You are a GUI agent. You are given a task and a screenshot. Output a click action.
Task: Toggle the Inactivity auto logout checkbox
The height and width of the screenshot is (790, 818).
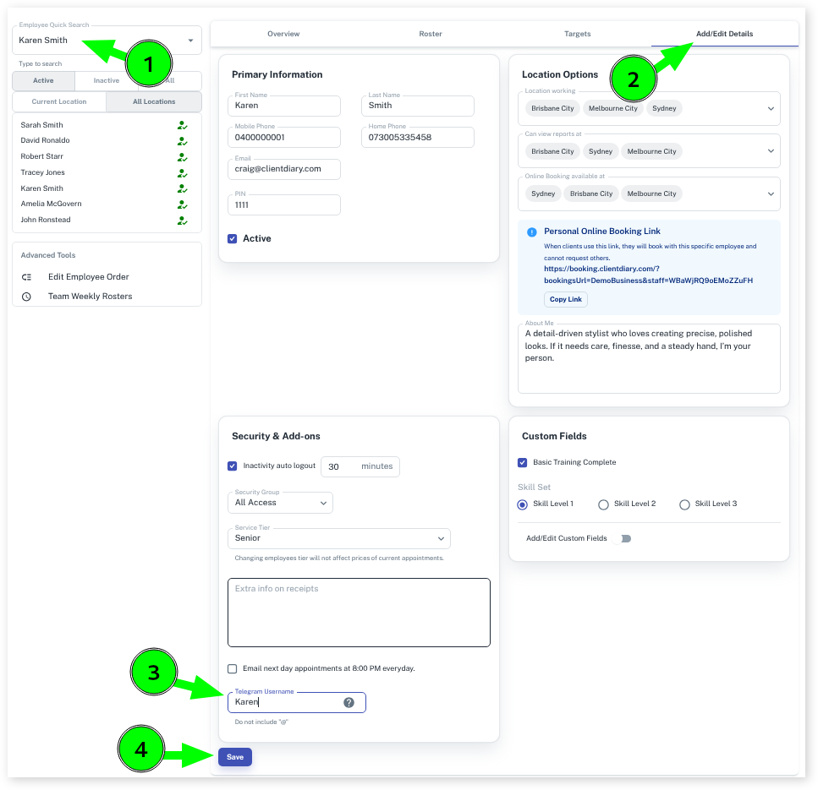[x=233, y=466]
